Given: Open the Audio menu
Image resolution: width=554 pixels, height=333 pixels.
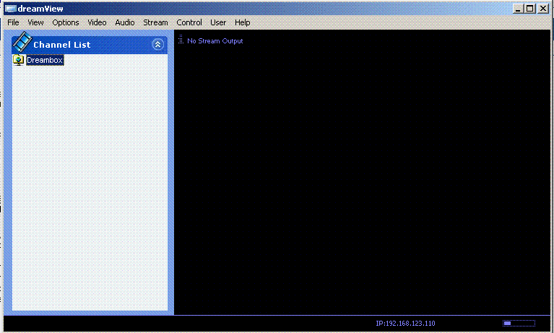Looking at the screenshot, I should [x=125, y=22].
